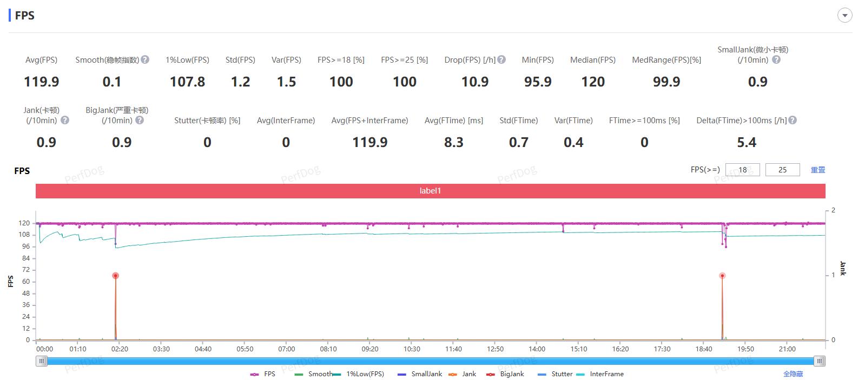Click left handle of timeline range slider
The image size is (858, 380).
tap(42, 361)
